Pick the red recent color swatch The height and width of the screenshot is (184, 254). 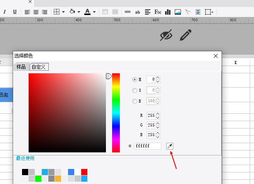coord(84,172)
